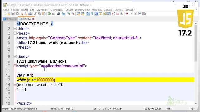The height and width of the screenshot is (112, 200).
Task: Open the Поиск menu
Action: point(24,10)
